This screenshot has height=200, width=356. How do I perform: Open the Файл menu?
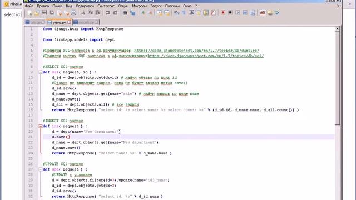(x=29, y=6)
